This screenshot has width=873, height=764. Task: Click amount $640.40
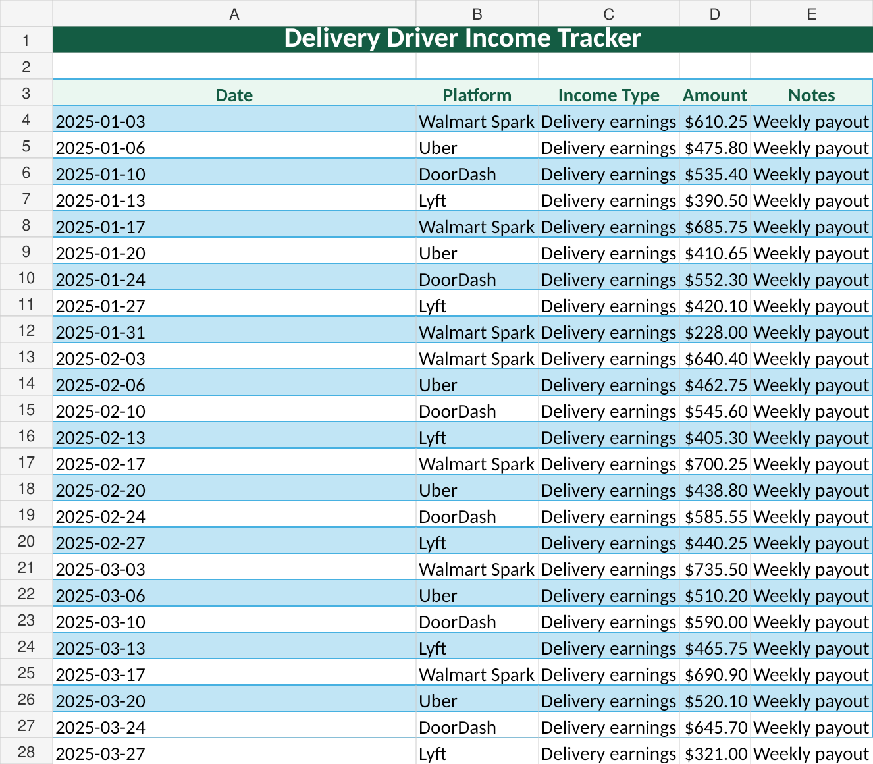point(715,356)
